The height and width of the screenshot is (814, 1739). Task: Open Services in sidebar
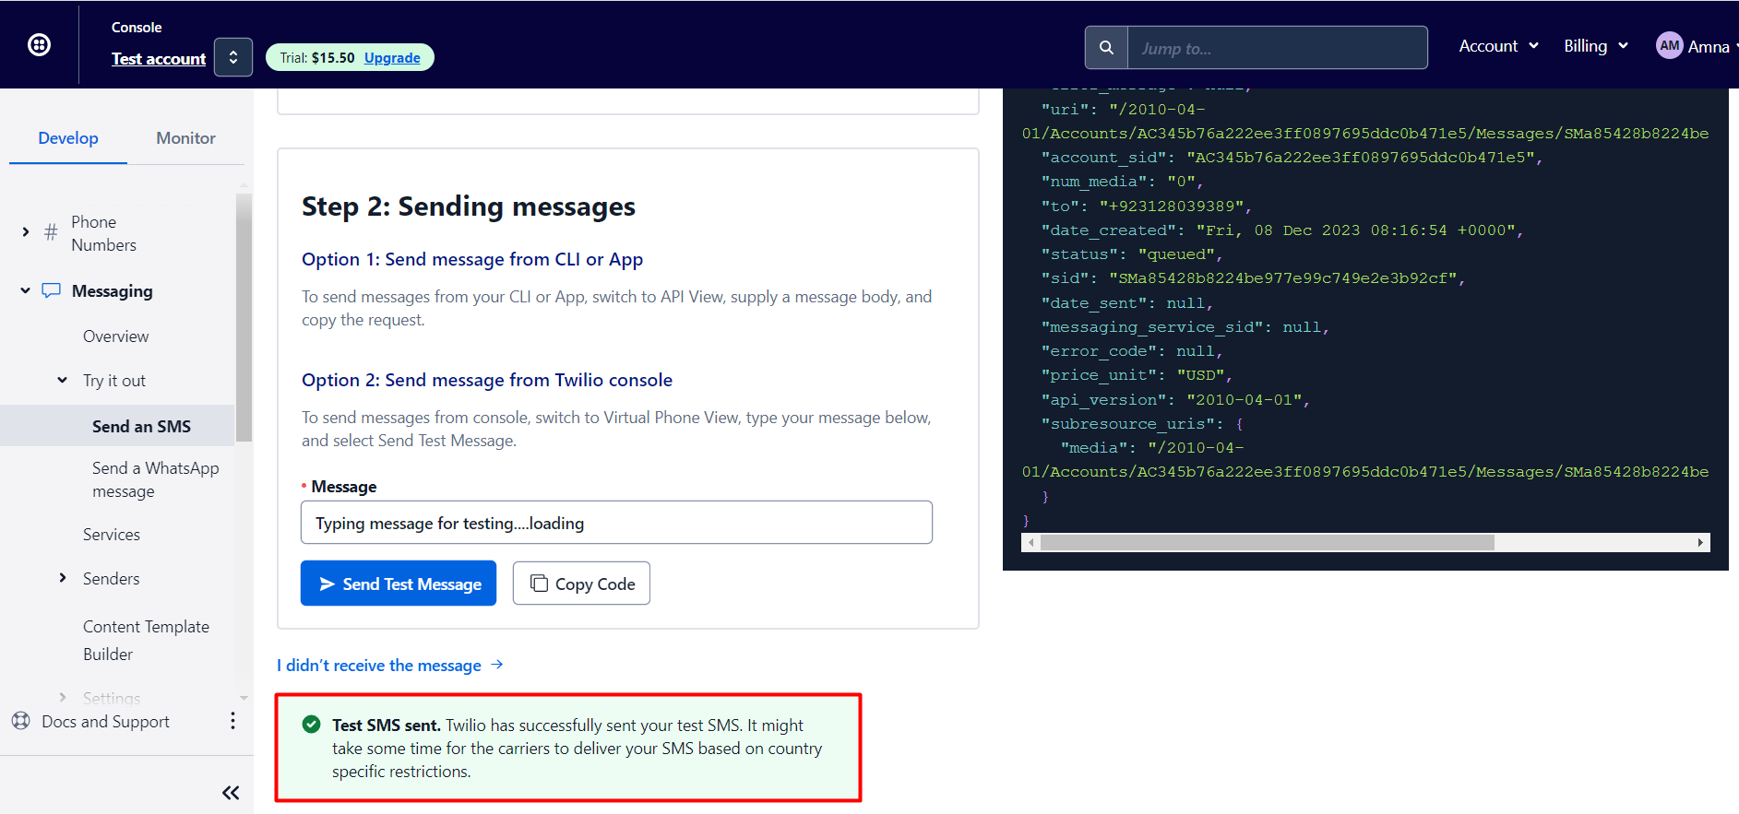112,535
